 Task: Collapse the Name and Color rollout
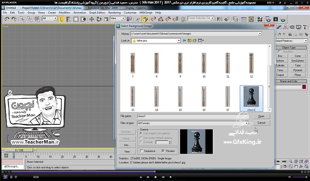[x=289, y=81]
